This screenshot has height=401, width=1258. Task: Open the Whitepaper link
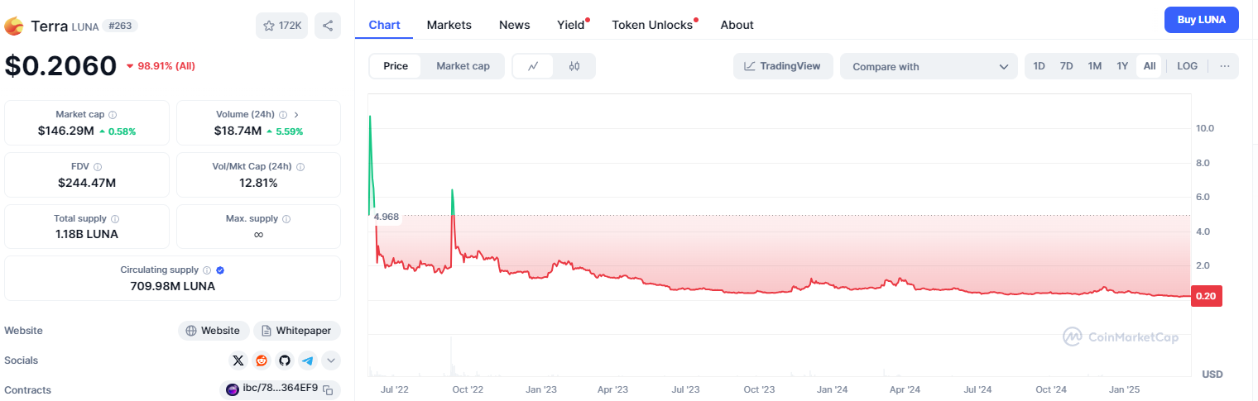click(x=297, y=331)
